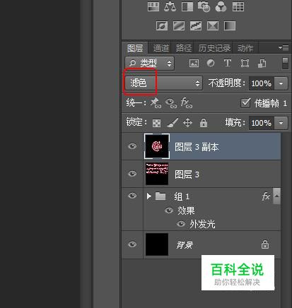The height and width of the screenshot is (308, 292).
Task: Switch to the 图层 tab
Action: [135, 48]
